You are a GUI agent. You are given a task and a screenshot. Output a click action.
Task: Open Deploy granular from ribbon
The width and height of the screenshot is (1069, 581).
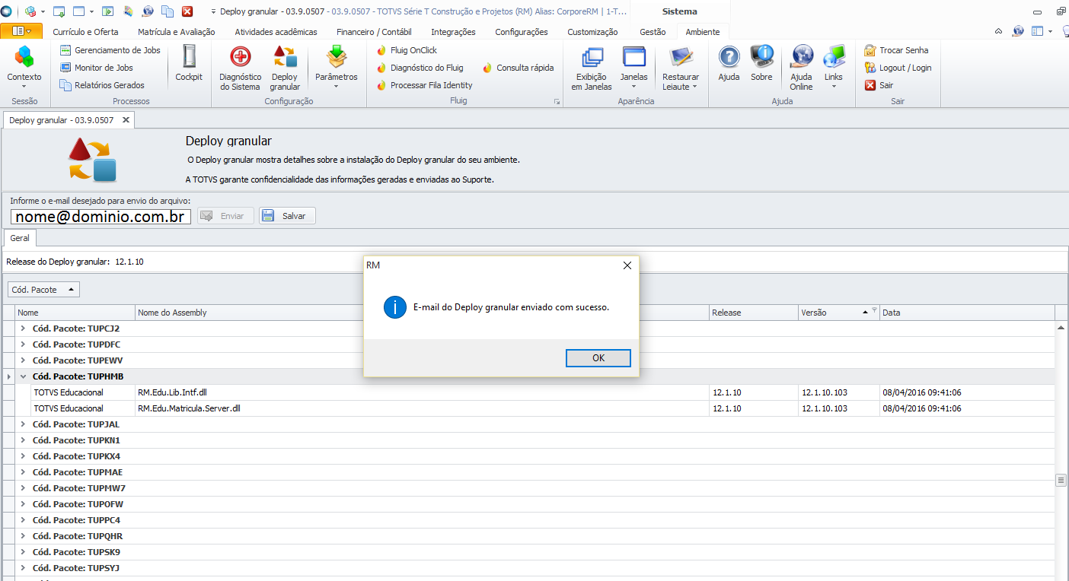click(x=285, y=68)
